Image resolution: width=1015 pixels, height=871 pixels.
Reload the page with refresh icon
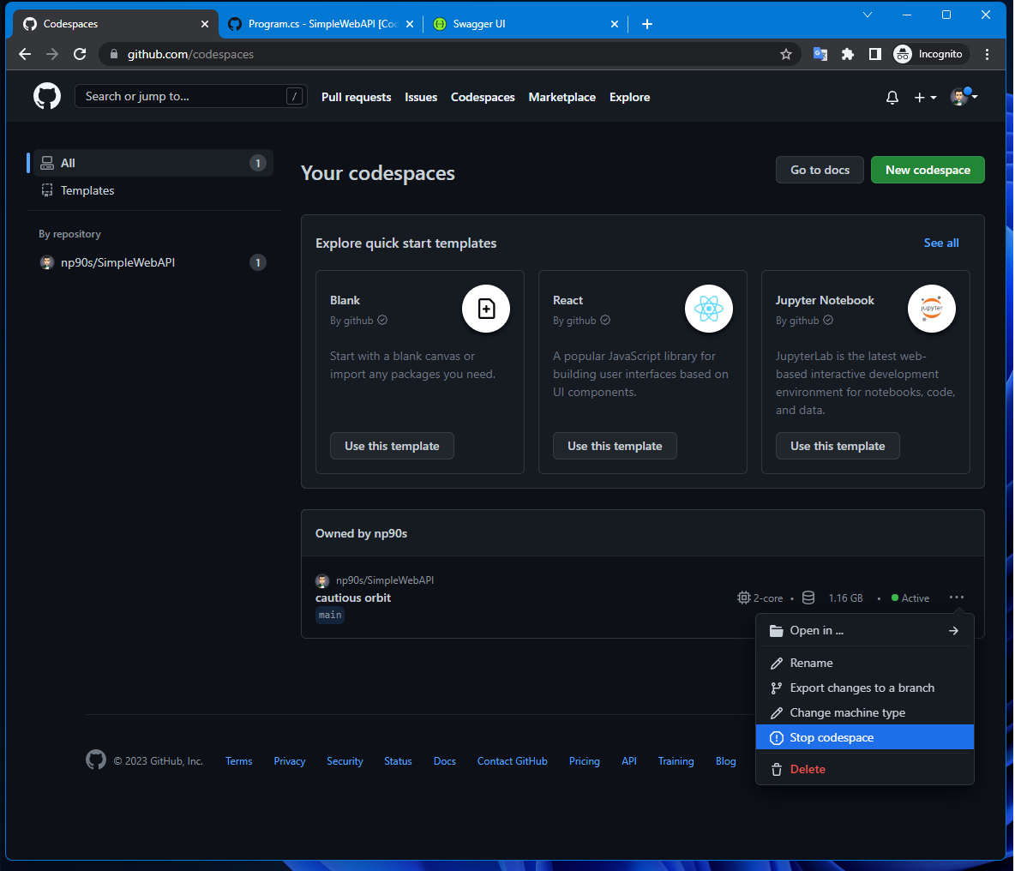(80, 54)
